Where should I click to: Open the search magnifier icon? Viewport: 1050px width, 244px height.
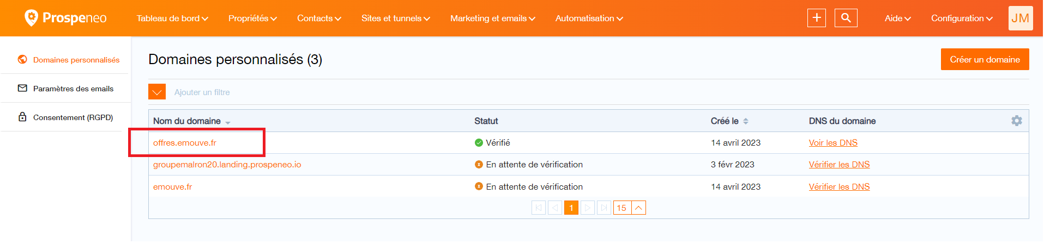pos(846,18)
